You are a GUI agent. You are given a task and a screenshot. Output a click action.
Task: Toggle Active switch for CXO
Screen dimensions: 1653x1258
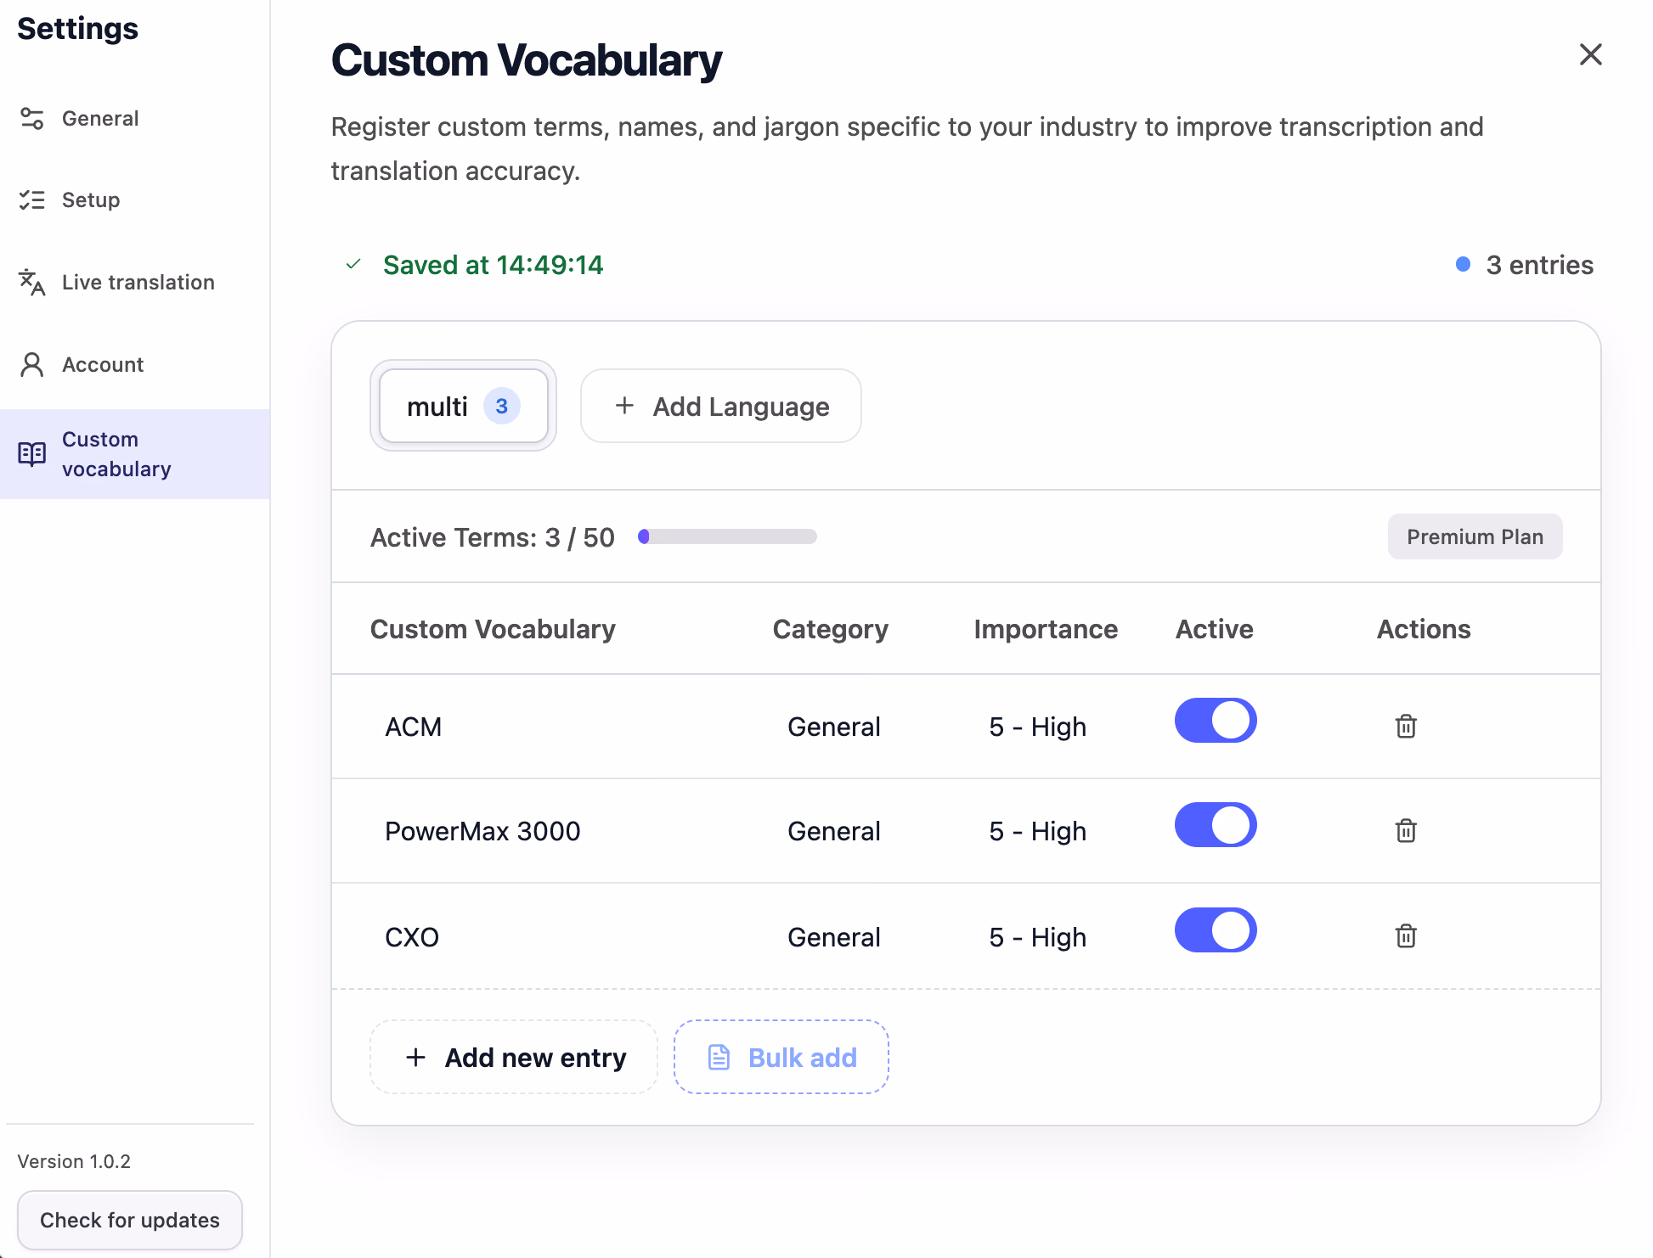click(x=1216, y=930)
